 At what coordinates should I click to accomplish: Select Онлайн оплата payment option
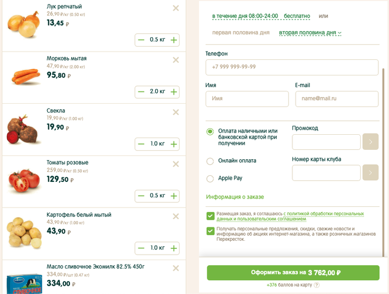210,161
